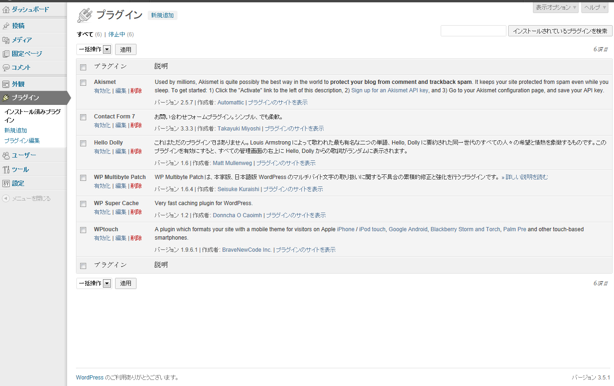This screenshot has height=386, width=614.
Task: Click 新規追加 button next to page title
Action: (162, 15)
